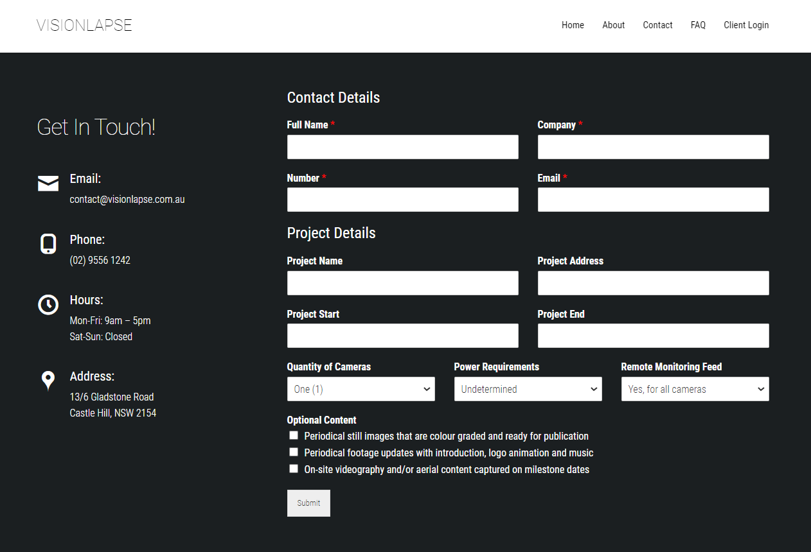Enable periodical still images checkbox

tap(294, 436)
